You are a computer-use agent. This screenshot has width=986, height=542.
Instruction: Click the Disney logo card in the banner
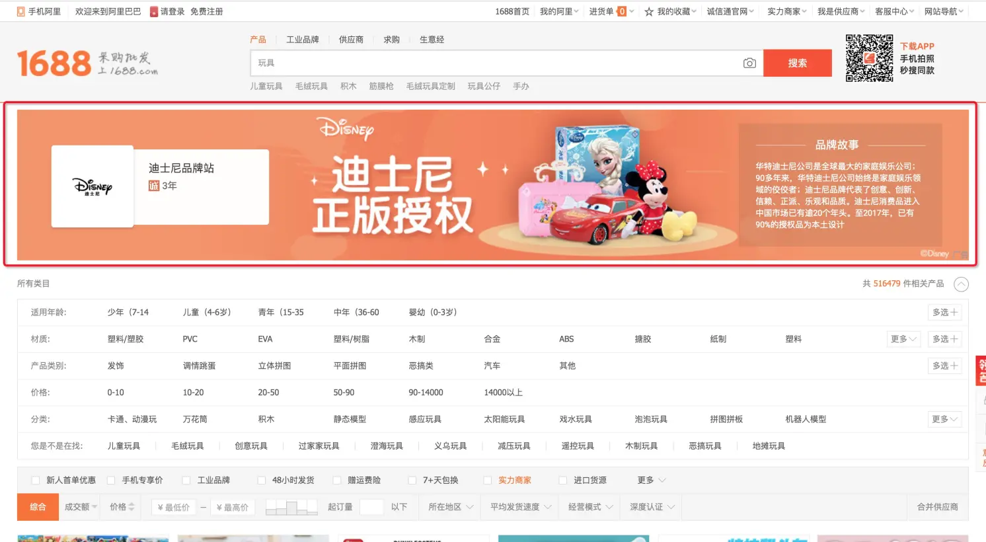[93, 186]
